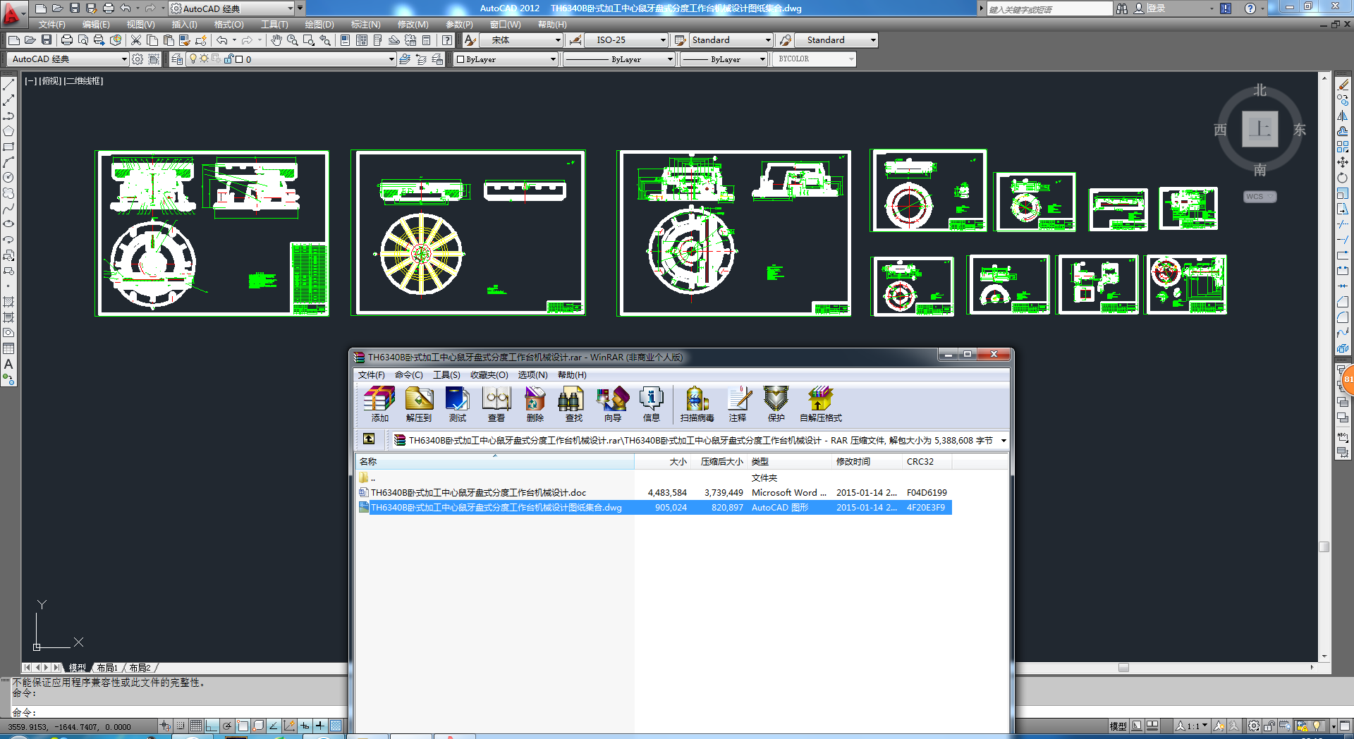Click the Erase tool in modify toolbar
This screenshot has height=739, width=1354.
pyautogui.click(x=1343, y=85)
